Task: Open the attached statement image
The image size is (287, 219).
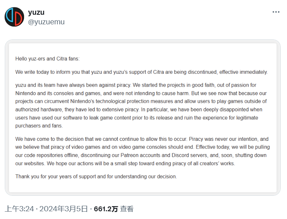Action: pos(143,118)
